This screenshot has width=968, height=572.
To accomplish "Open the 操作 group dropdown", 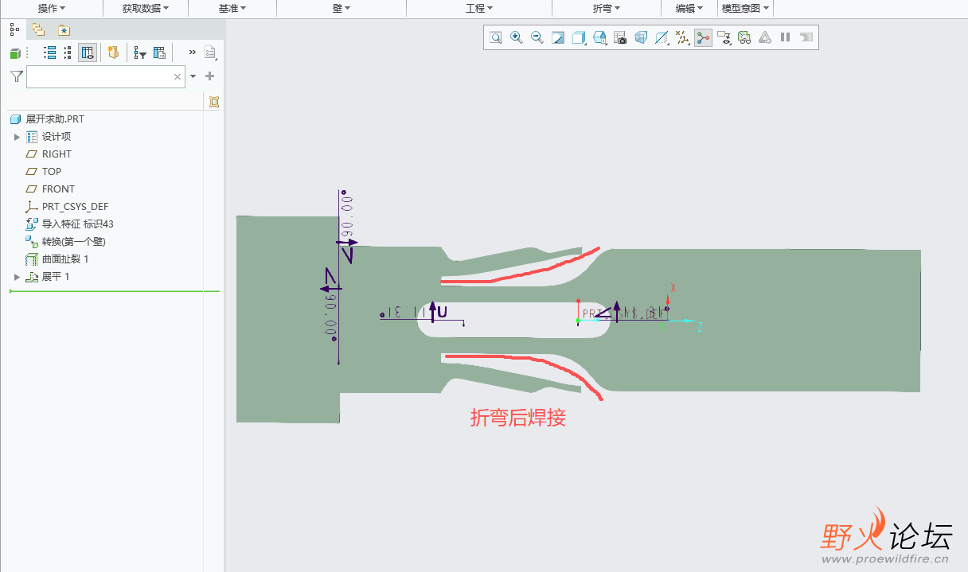I will tap(52, 8).
